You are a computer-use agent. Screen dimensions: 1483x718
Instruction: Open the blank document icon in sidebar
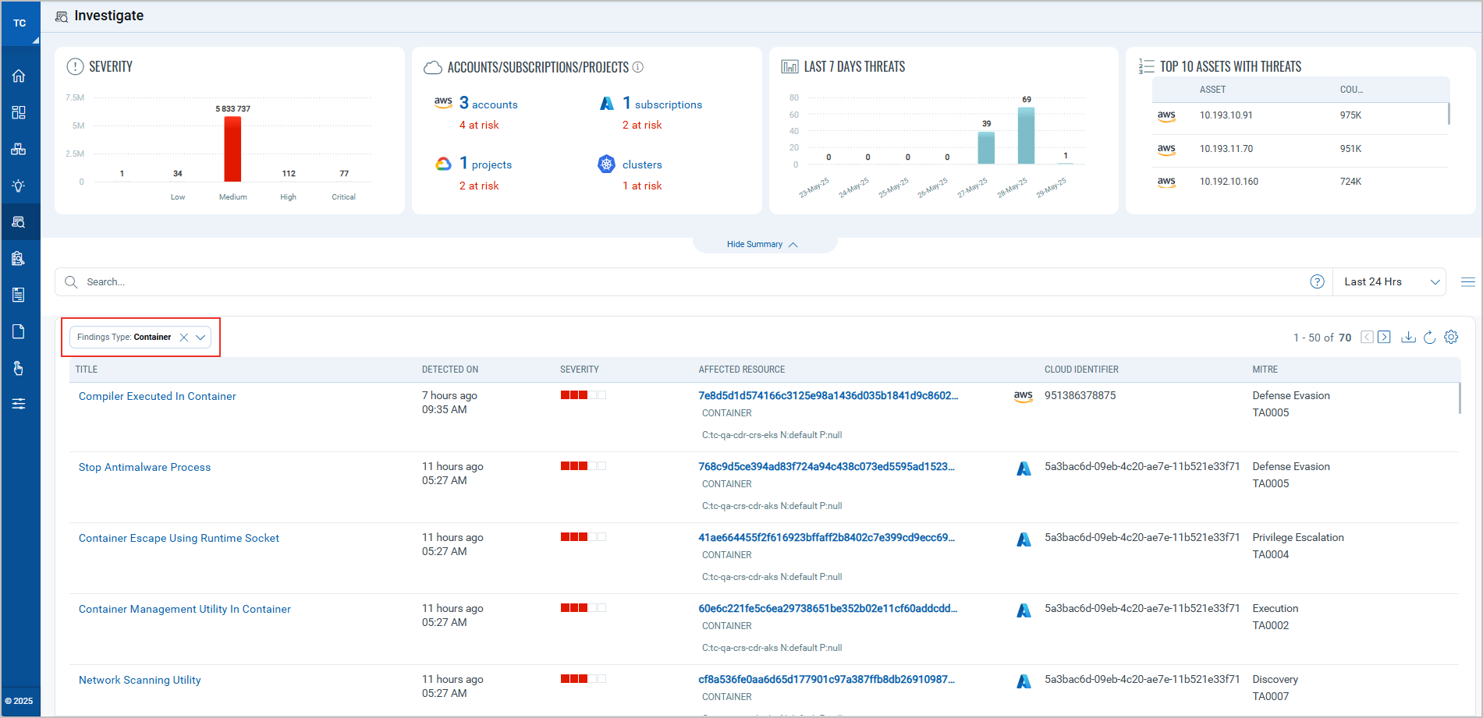19,331
